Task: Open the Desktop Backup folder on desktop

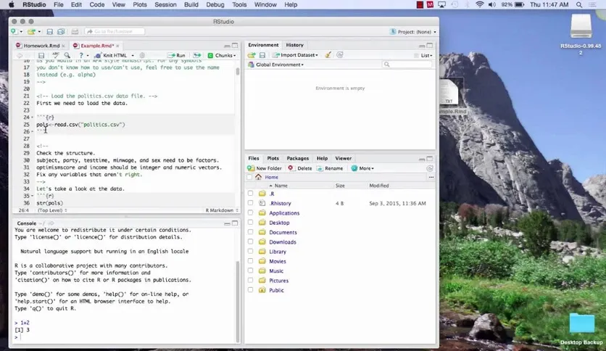Action: tap(581, 323)
